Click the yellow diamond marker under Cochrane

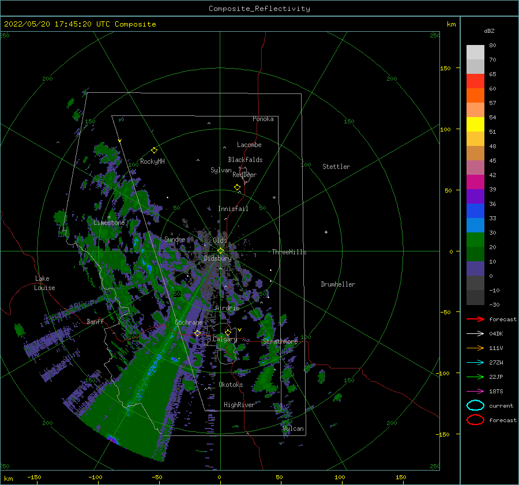point(197,333)
